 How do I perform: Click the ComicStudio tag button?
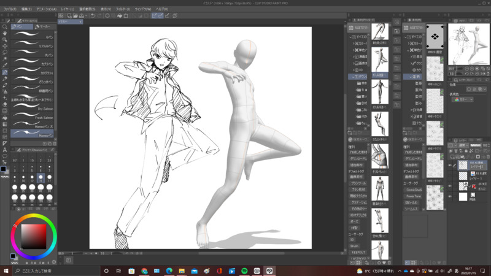(414, 190)
